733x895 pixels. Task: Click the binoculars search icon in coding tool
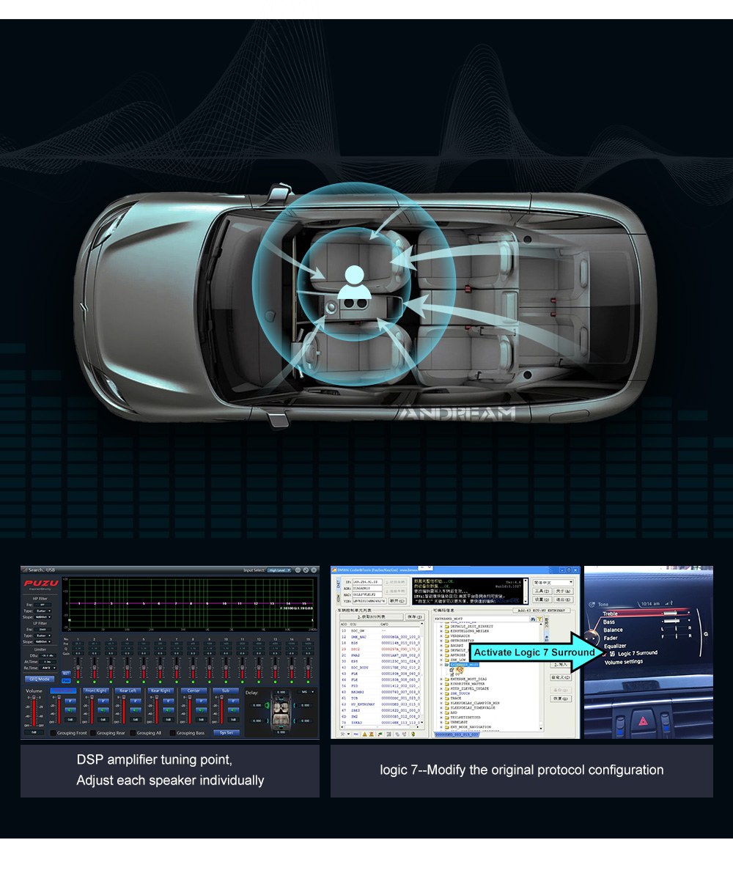[x=533, y=619]
